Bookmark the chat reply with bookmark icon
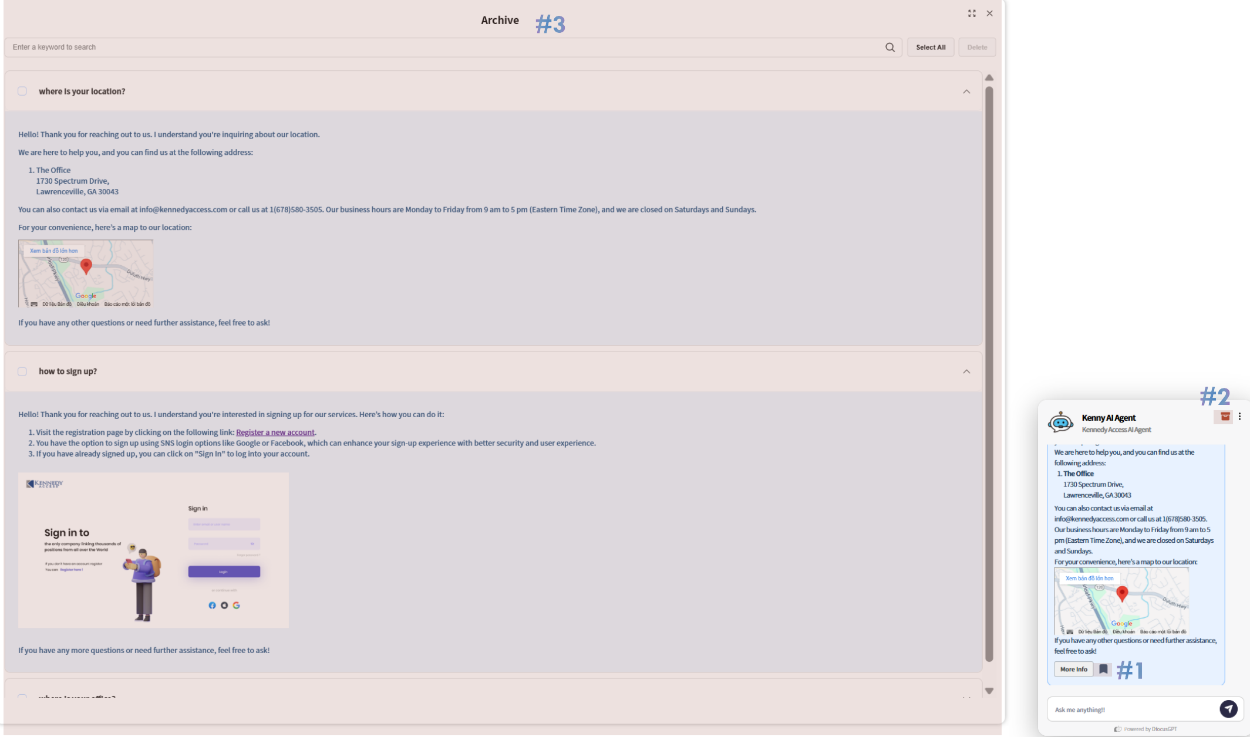 1103,669
